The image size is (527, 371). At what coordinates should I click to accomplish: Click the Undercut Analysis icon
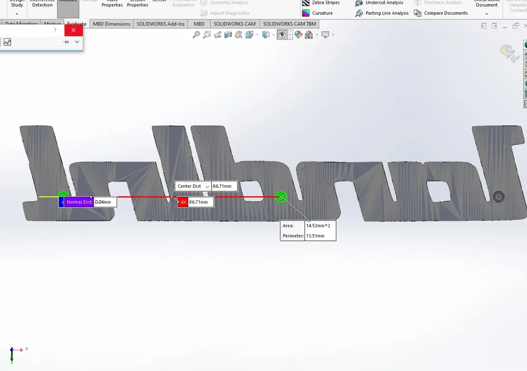[x=359, y=3]
